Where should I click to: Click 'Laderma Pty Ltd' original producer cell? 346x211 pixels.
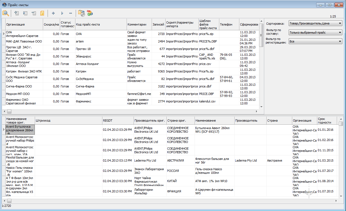(x=150, y=160)
